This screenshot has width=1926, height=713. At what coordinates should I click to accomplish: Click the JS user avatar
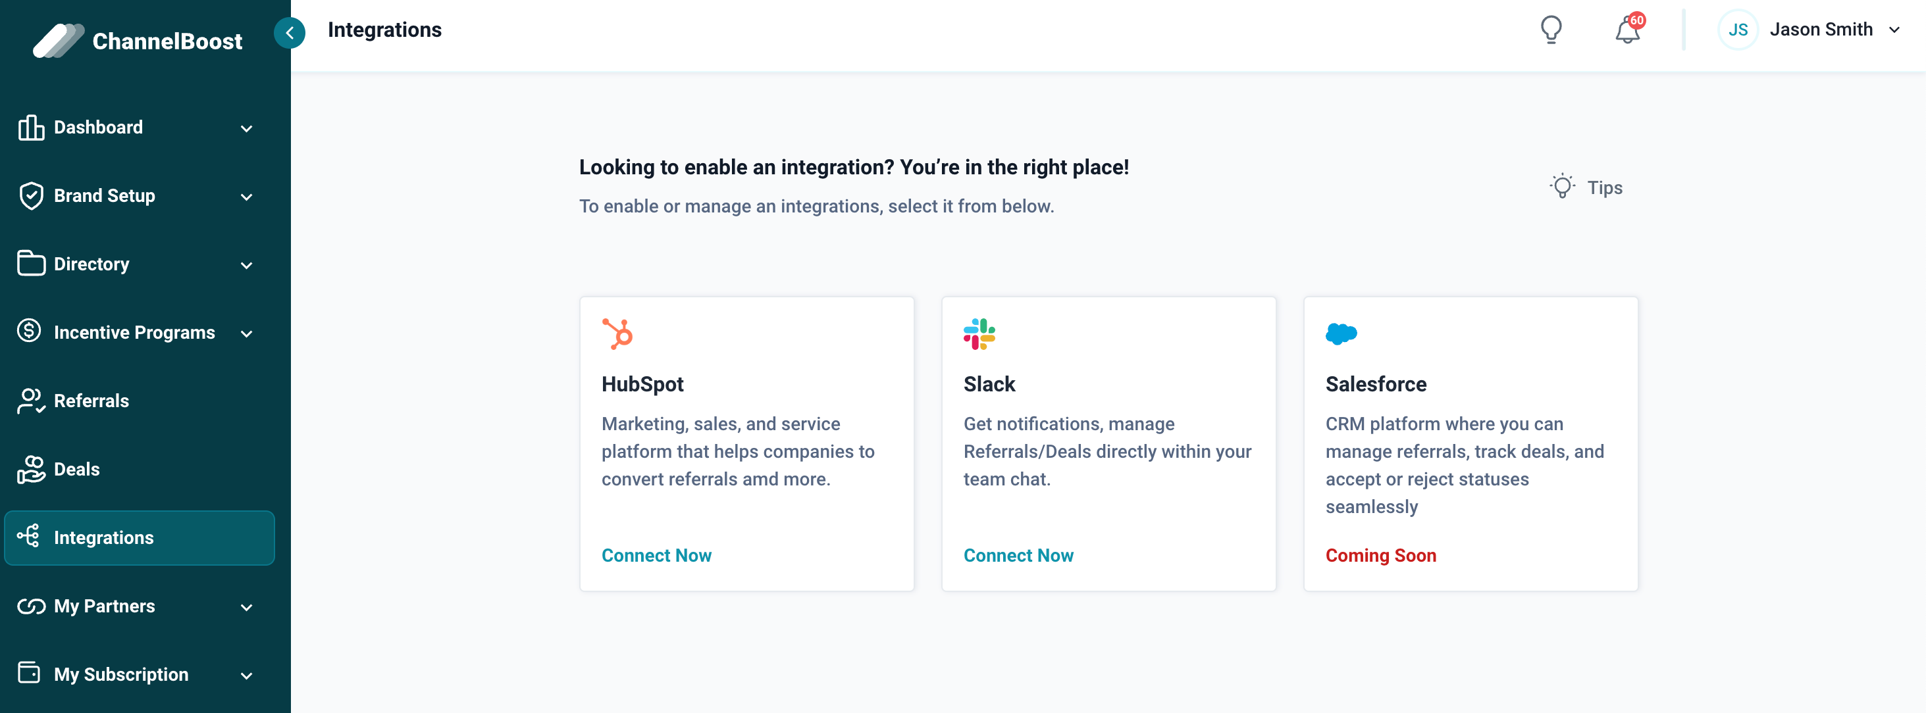coord(1737,30)
